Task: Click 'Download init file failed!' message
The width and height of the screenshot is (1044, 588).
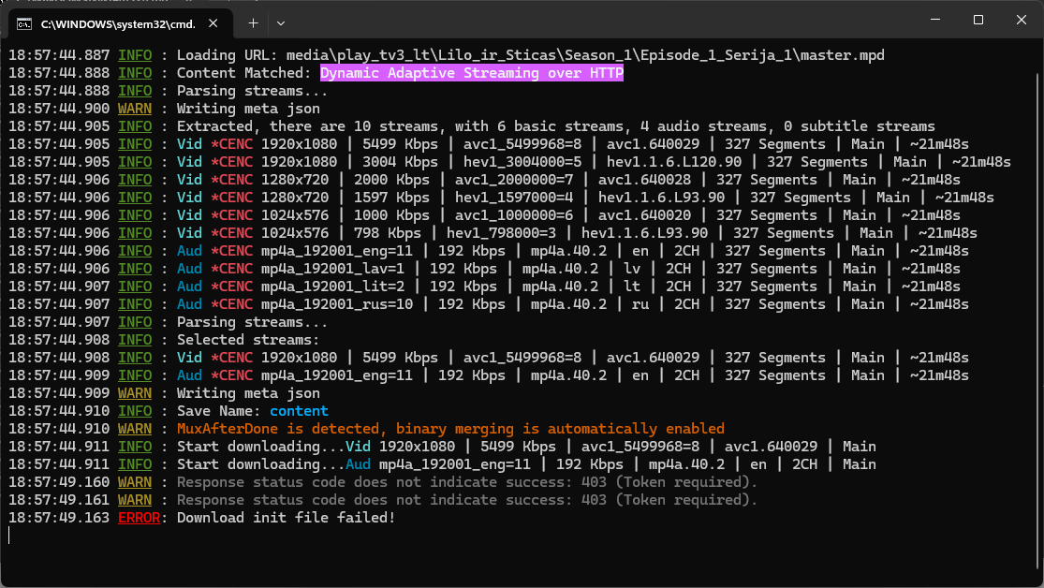Action: click(286, 518)
